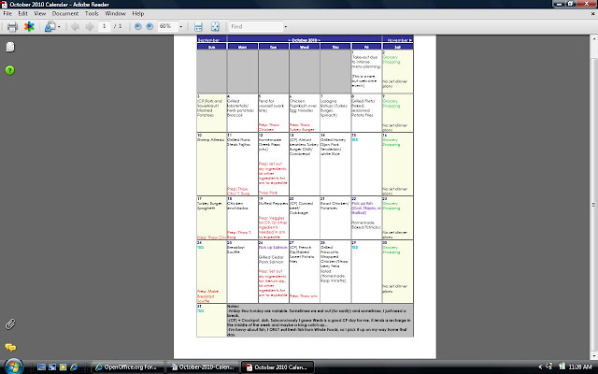This screenshot has height=374, width=598.
Task: Click the green help question mark icon
Action: tap(10, 70)
